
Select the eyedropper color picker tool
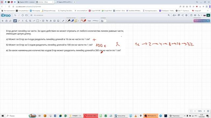click(63, 21)
